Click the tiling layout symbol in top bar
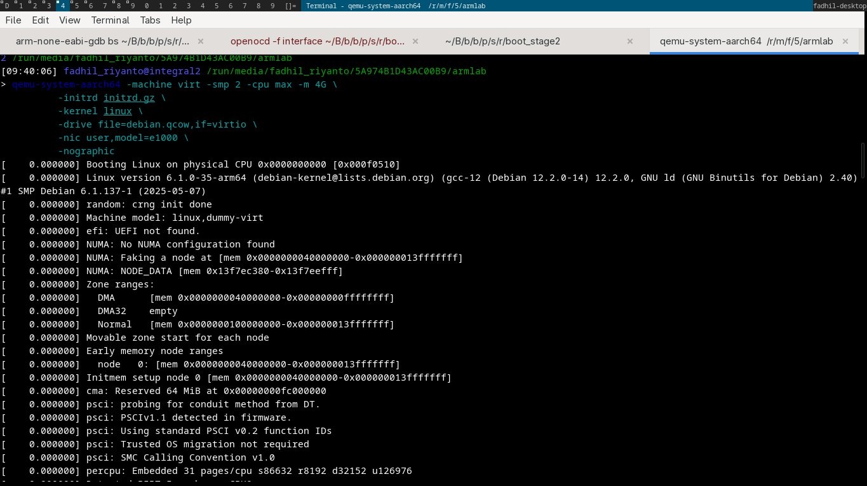This screenshot has height=486, width=867. point(290,6)
